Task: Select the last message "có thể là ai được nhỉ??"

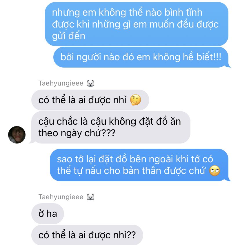Action: tap(87, 235)
